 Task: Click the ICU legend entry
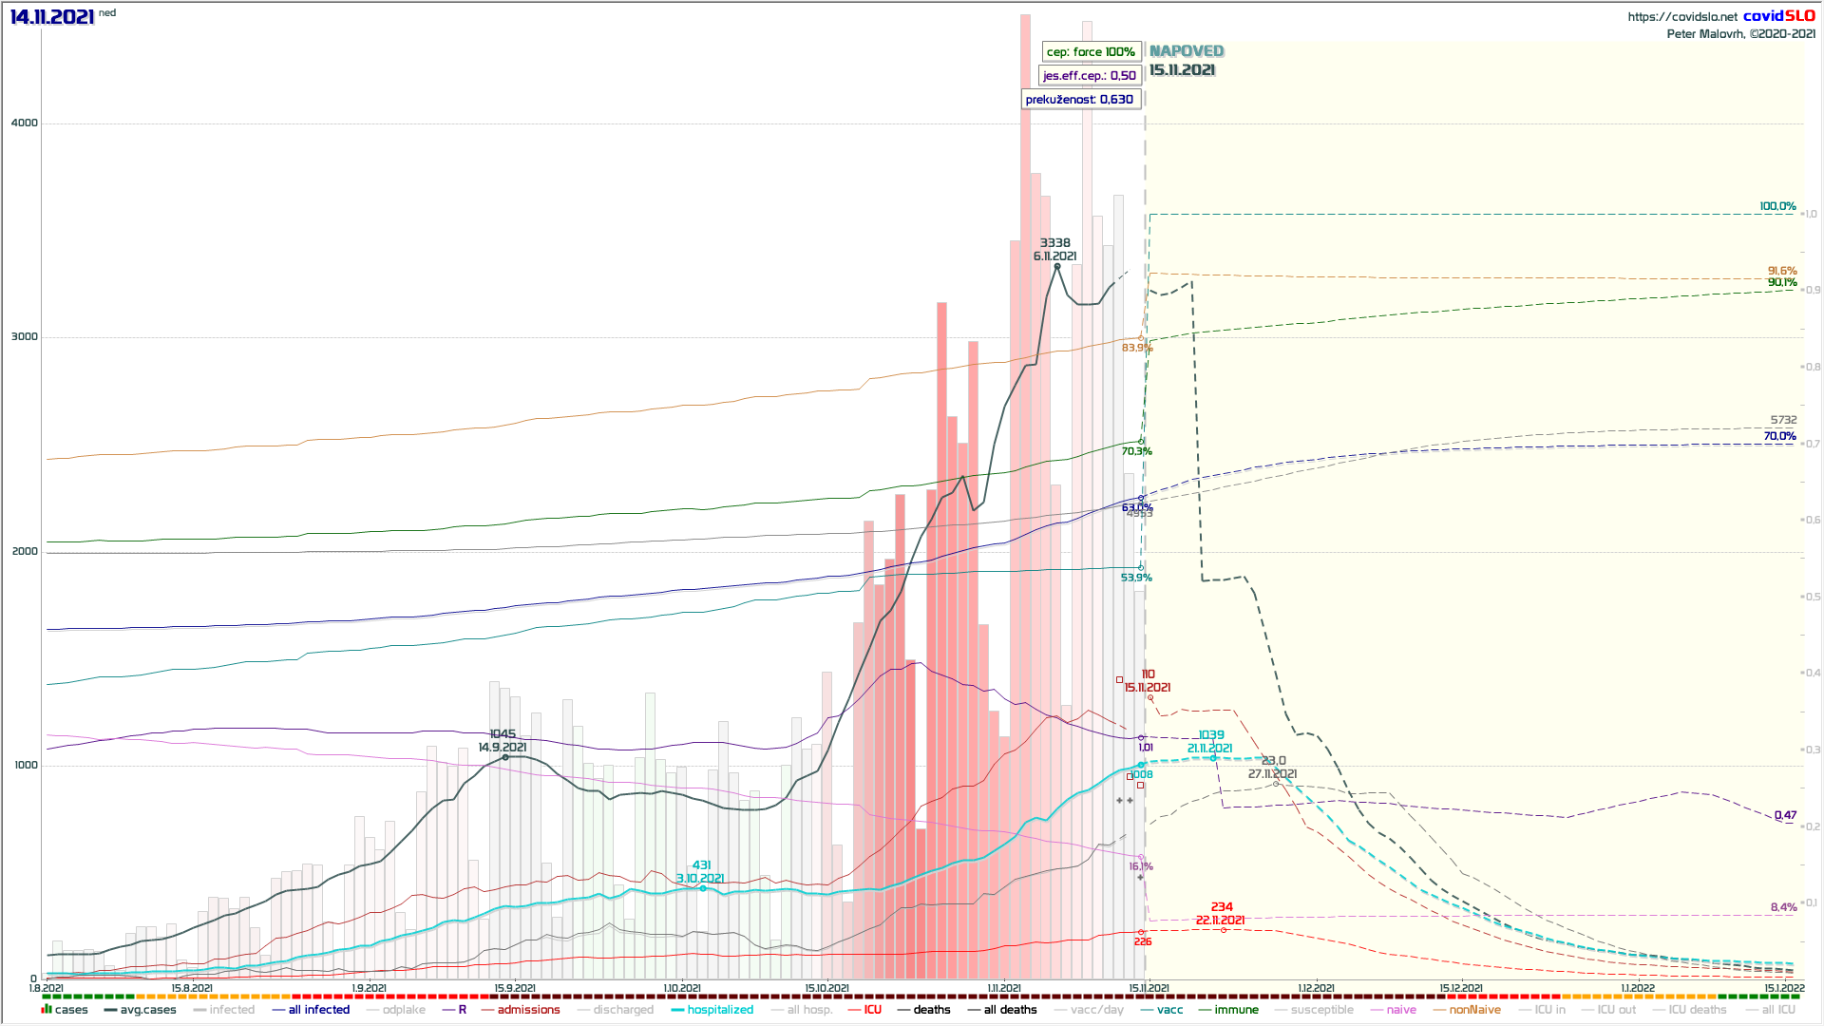[x=872, y=1010]
